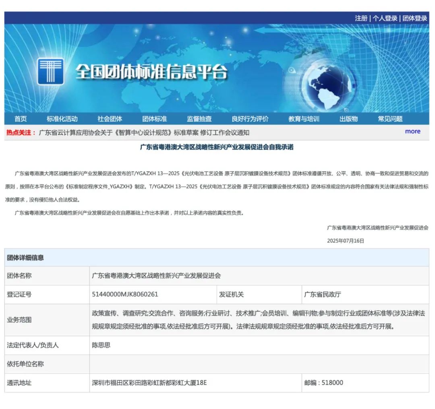Open the 常见问题 menu item

390,119
